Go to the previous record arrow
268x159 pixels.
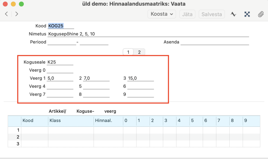[7, 14]
